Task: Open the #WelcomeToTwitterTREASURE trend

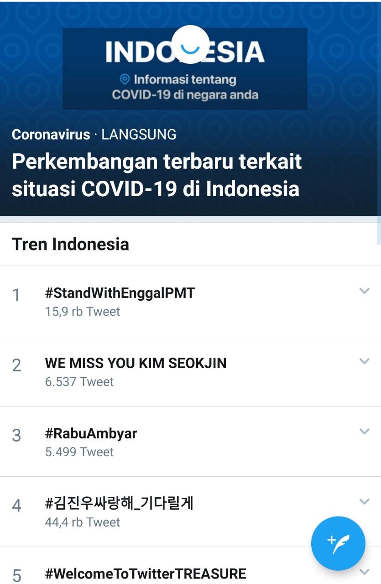Action: pyautogui.click(x=146, y=574)
